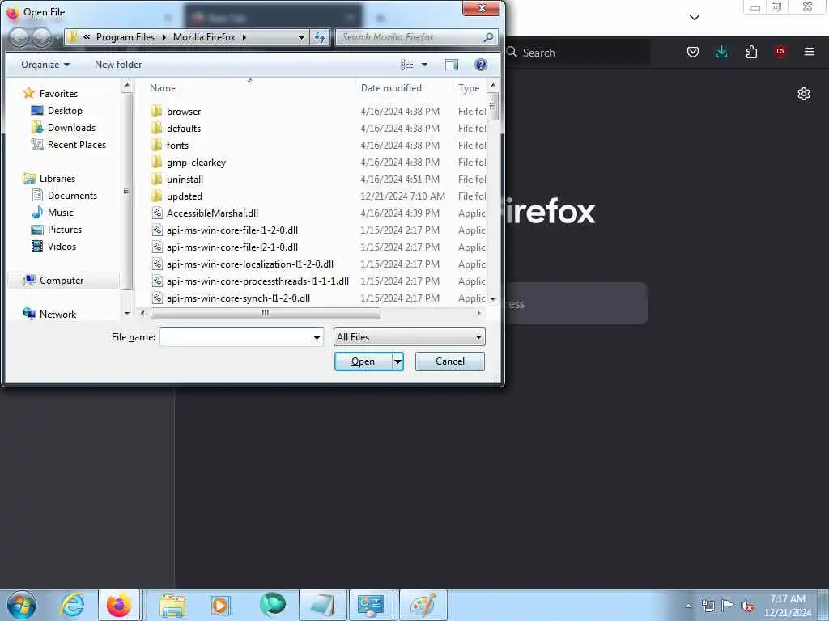Select the Documents library

(72, 196)
